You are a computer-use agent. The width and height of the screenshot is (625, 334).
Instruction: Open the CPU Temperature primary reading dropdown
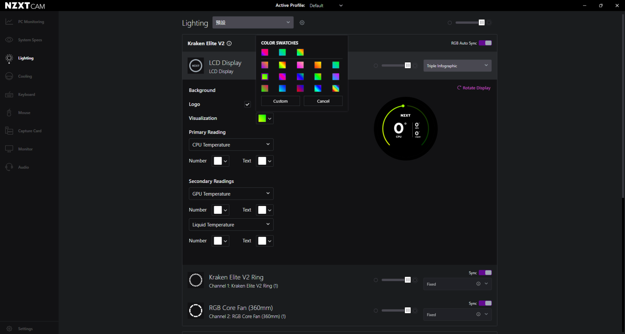[231, 145]
